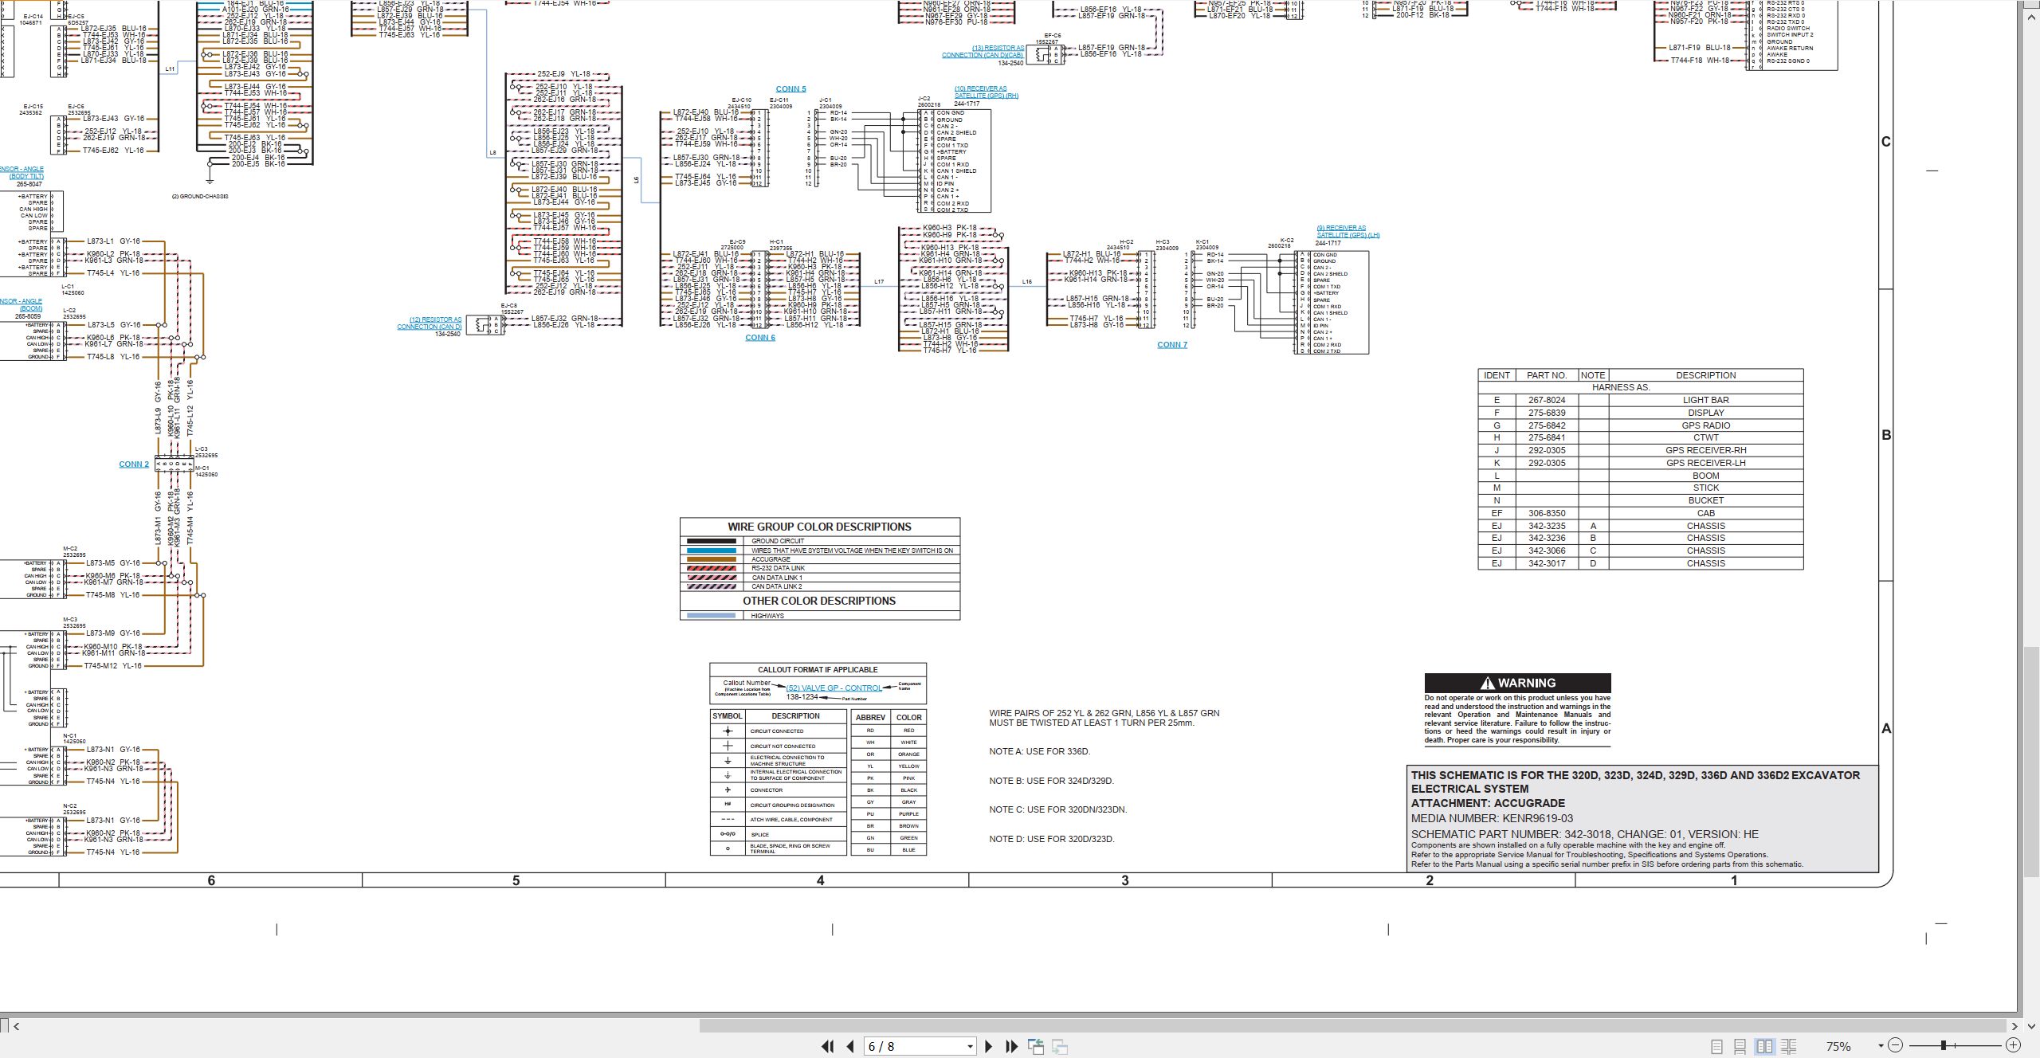Screen dimensions: 2040x1058
Task: Click NOTE D: USE FOR 320D/323D text
Action: coord(1052,840)
